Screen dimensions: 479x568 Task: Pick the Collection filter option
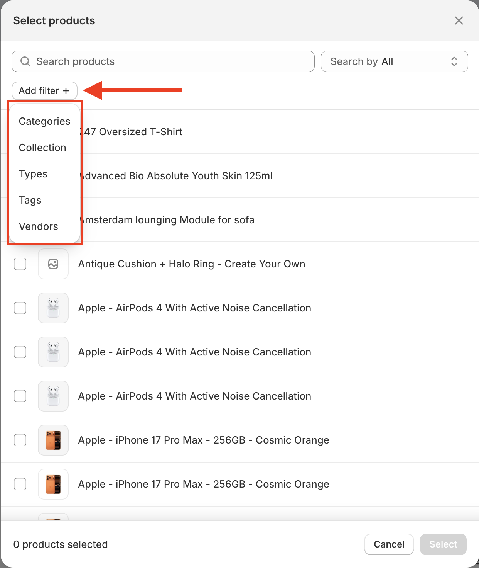(x=42, y=148)
